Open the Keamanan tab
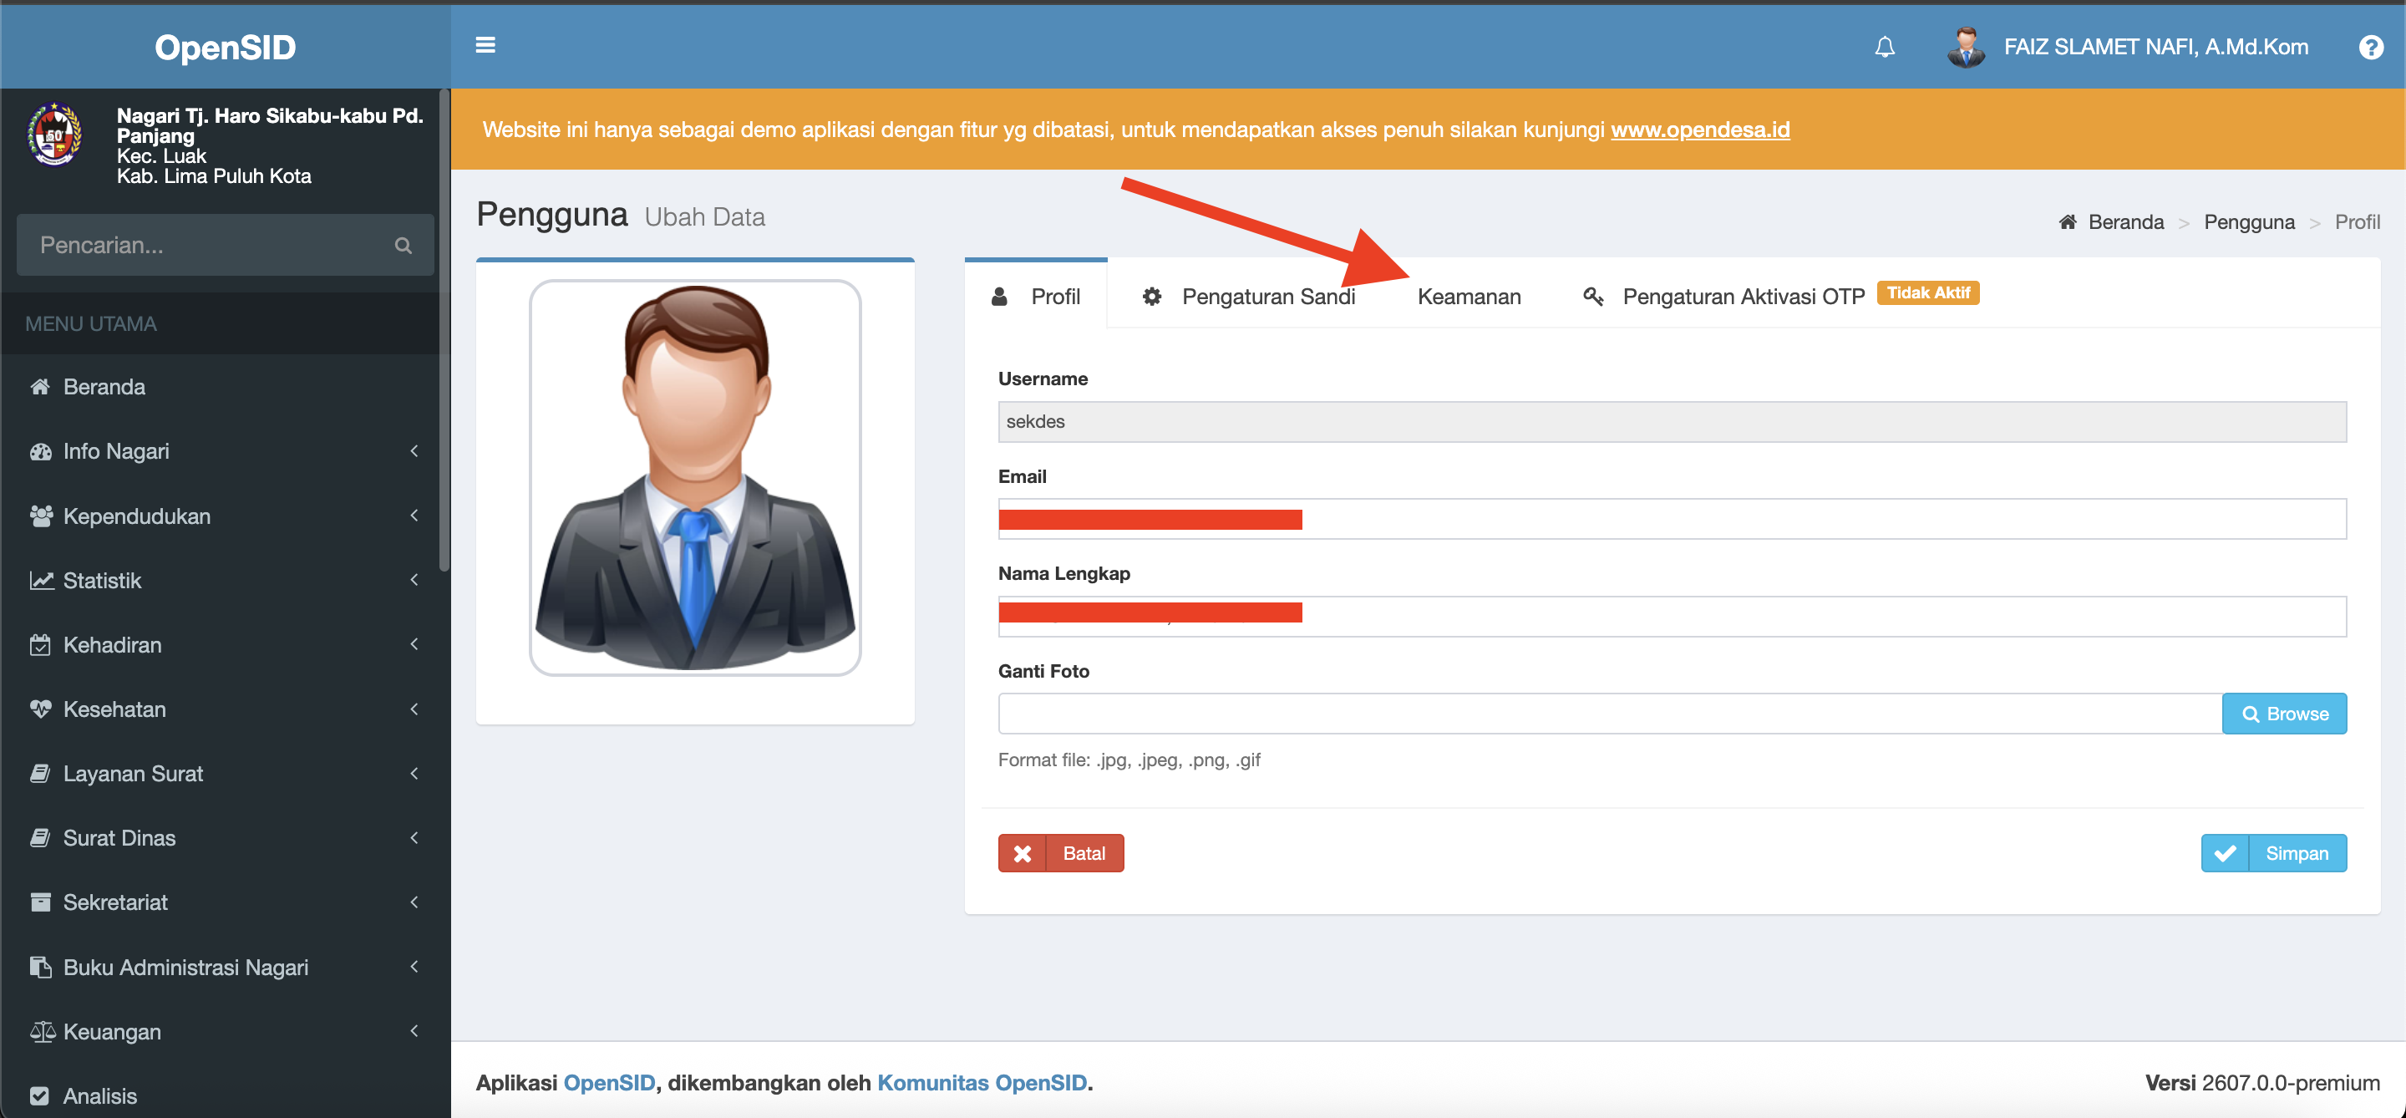This screenshot has width=2406, height=1118. [x=1469, y=296]
